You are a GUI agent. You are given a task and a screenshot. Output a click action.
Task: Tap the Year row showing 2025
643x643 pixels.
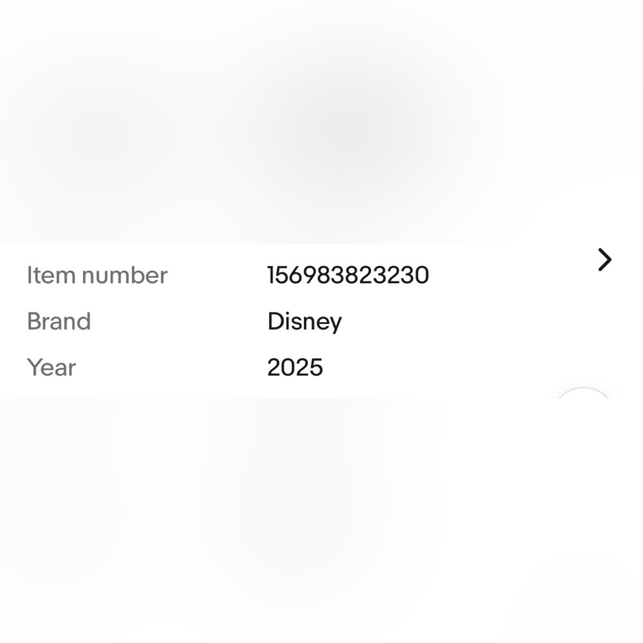[321, 367]
